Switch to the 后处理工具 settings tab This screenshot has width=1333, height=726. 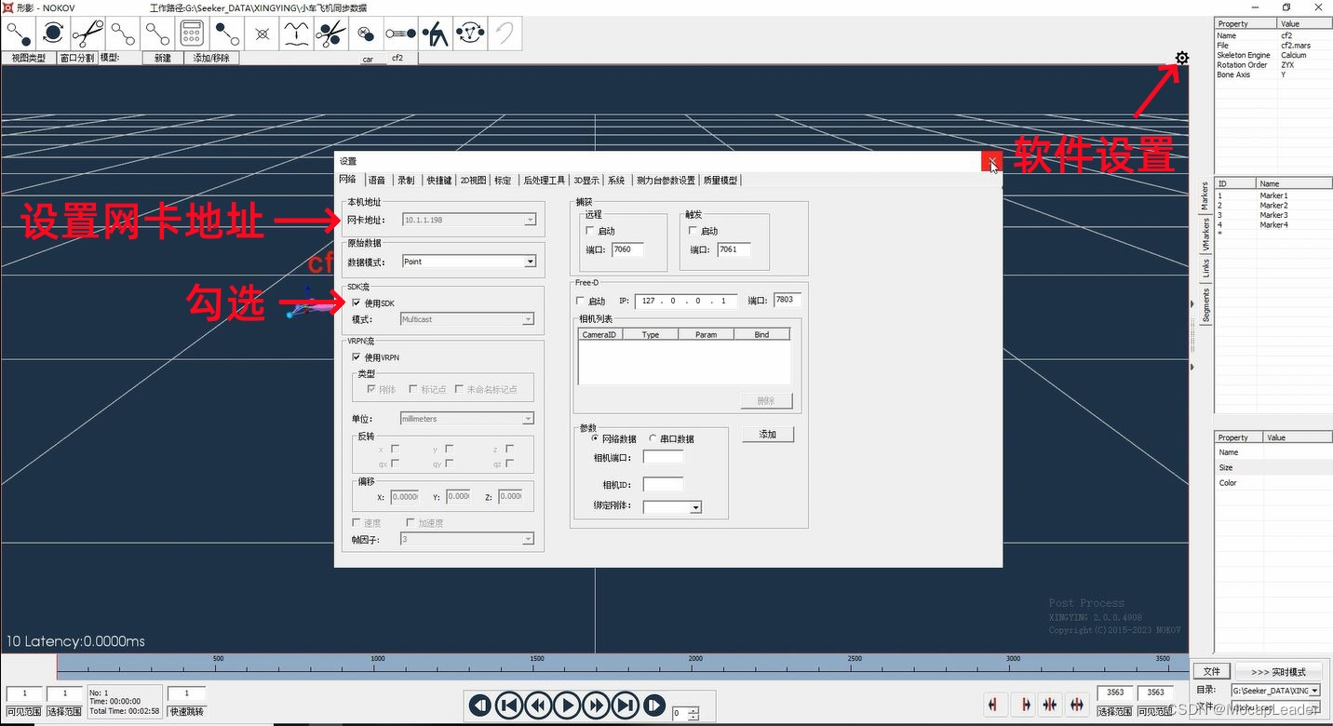coord(544,181)
